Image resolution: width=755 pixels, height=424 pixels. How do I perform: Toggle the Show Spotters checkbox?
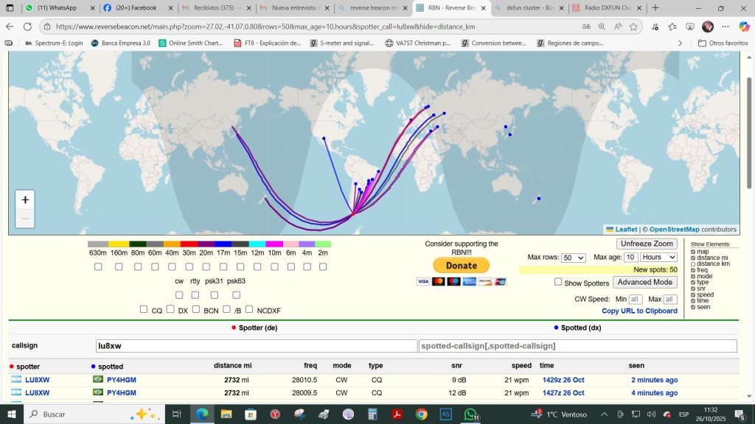point(558,282)
